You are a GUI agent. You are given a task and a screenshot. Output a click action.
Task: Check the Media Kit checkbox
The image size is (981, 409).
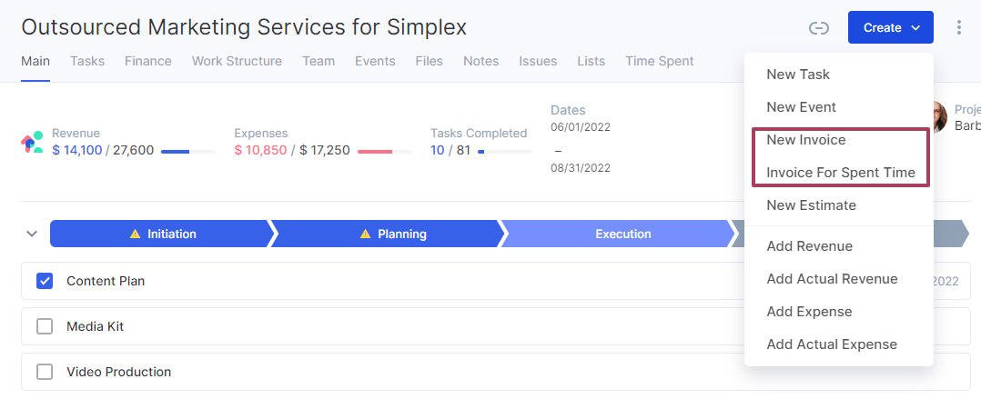tap(45, 326)
